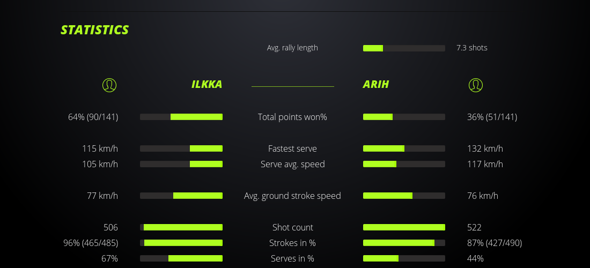Click the 7.3 shots value

[472, 48]
